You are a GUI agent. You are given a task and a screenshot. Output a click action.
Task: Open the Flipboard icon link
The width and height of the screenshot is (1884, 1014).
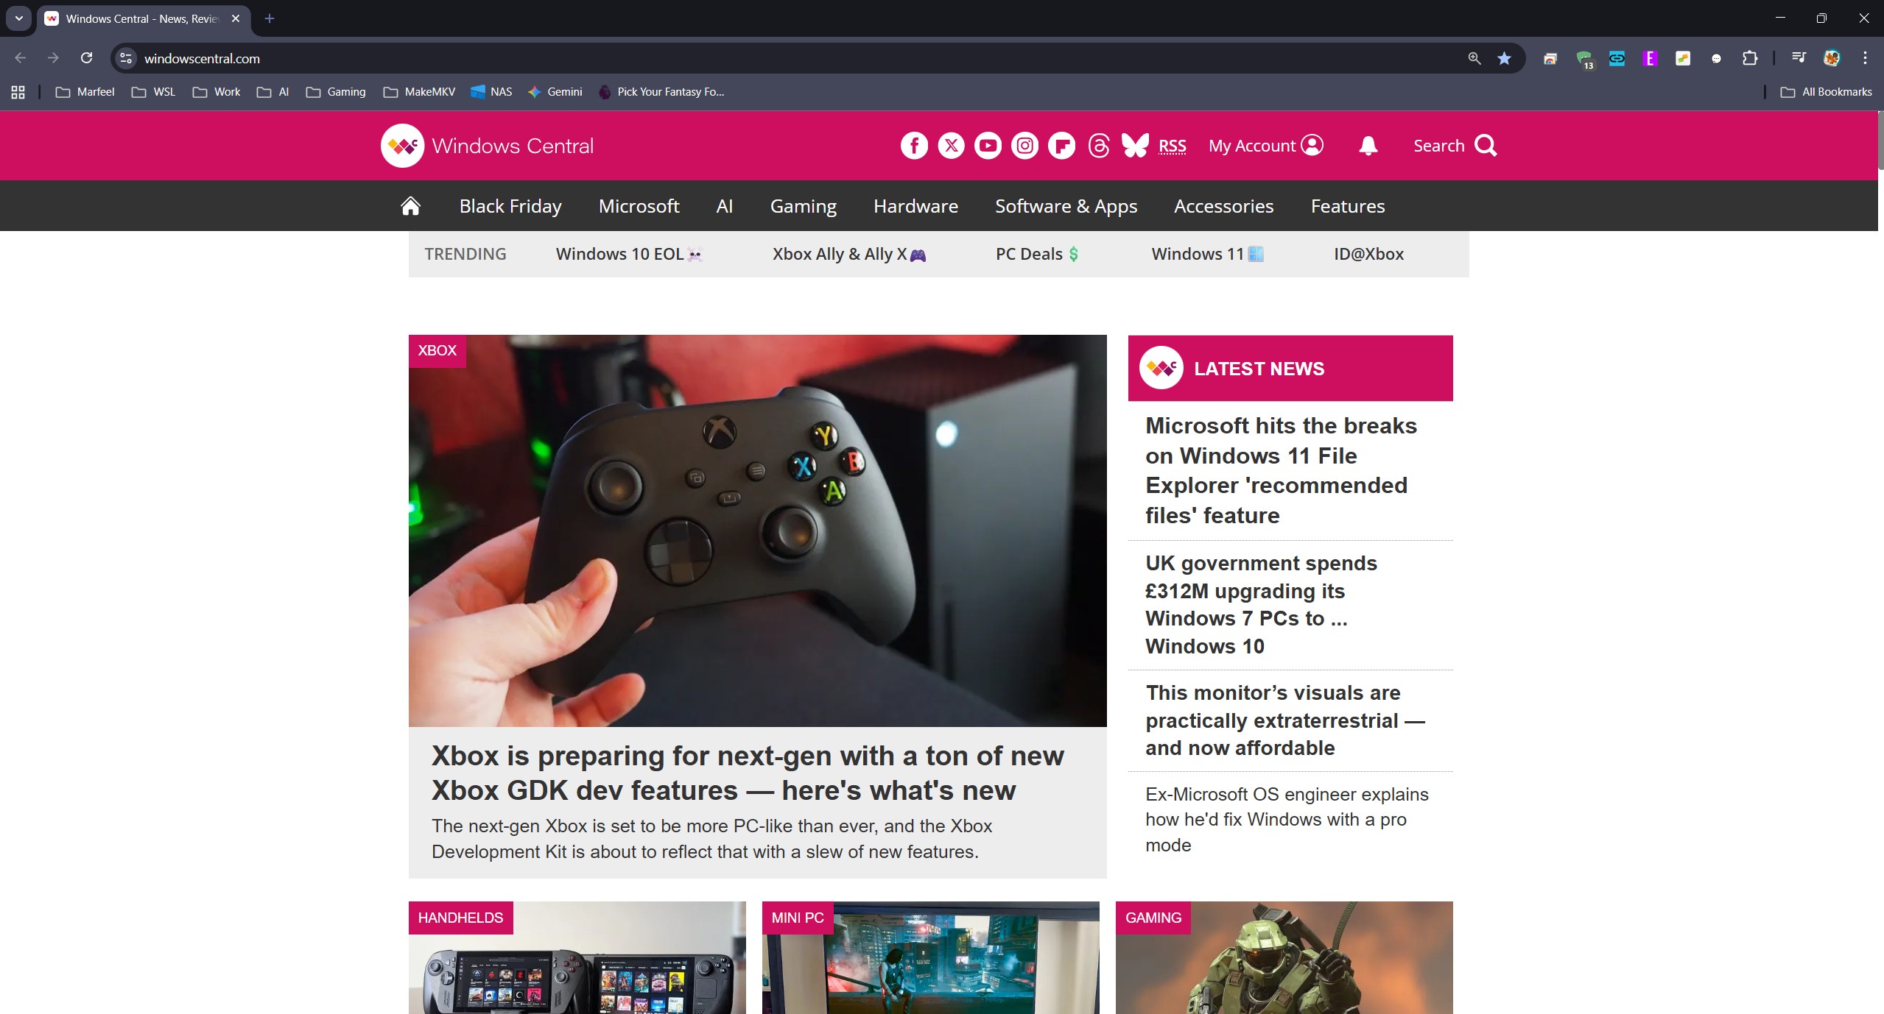pos(1061,146)
